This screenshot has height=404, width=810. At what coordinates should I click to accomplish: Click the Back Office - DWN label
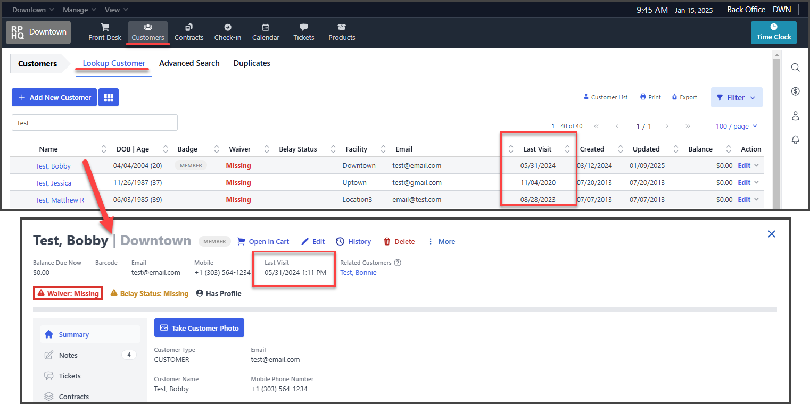click(759, 10)
